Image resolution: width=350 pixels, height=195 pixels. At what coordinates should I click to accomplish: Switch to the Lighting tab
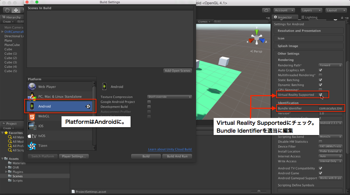(x=309, y=17)
